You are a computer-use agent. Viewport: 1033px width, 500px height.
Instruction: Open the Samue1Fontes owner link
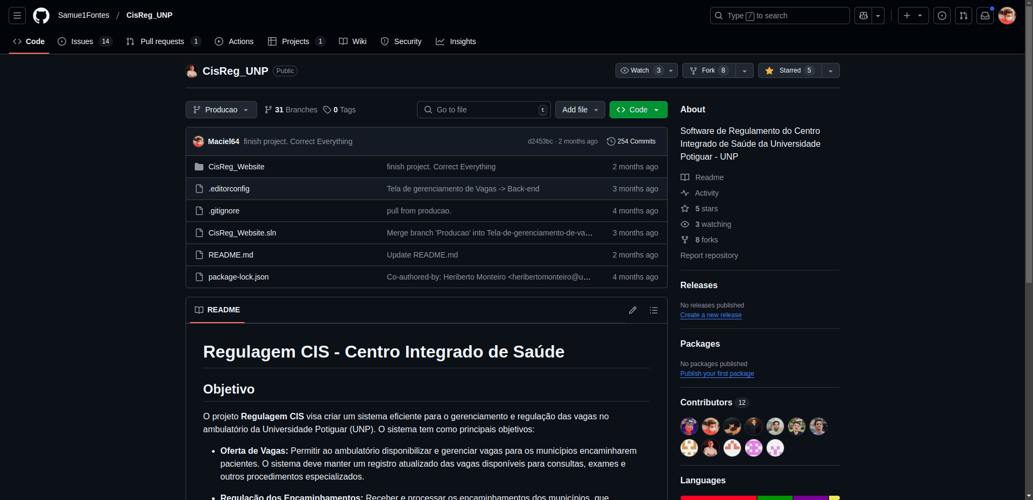83,15
